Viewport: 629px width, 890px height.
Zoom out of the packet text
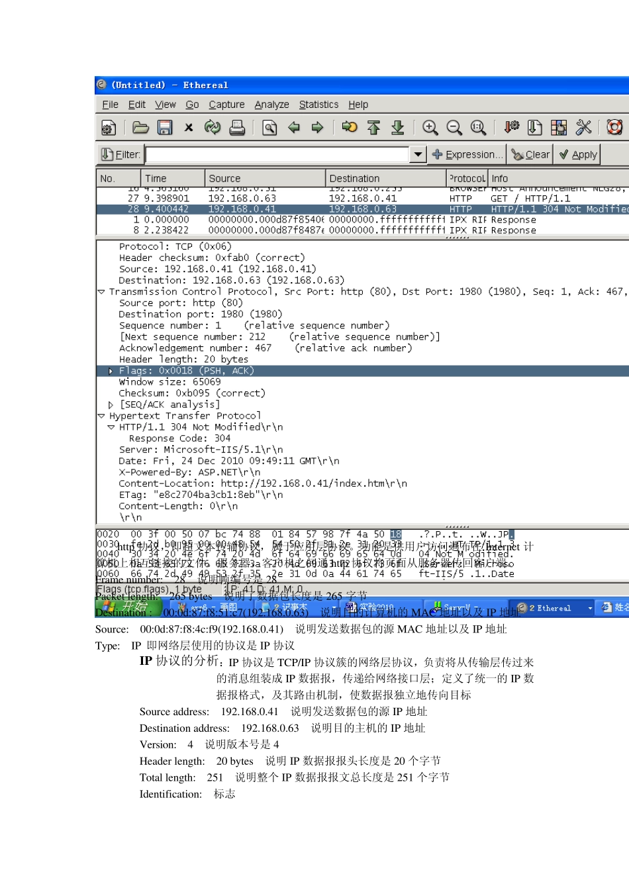(x=454, y=128)
